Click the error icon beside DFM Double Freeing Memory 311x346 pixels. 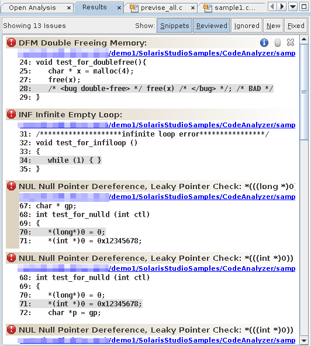coord(11,43)
